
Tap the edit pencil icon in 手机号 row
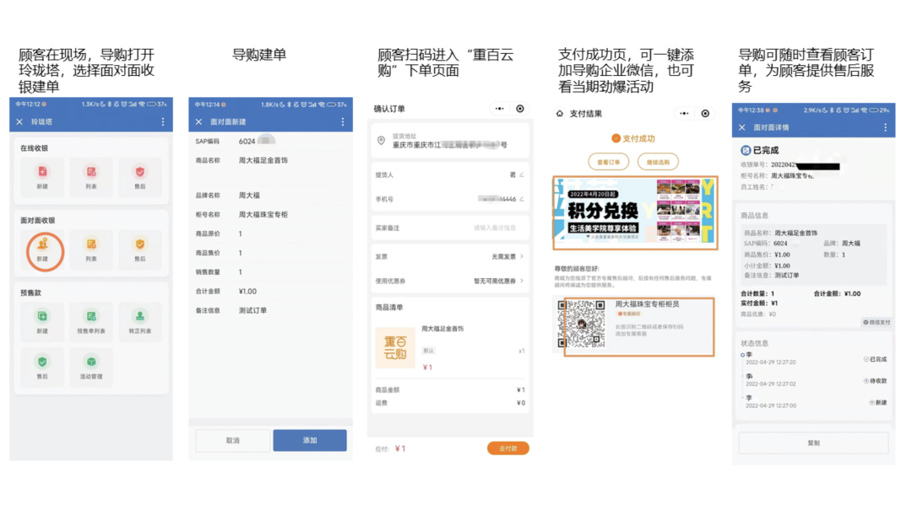coord(522,199)
